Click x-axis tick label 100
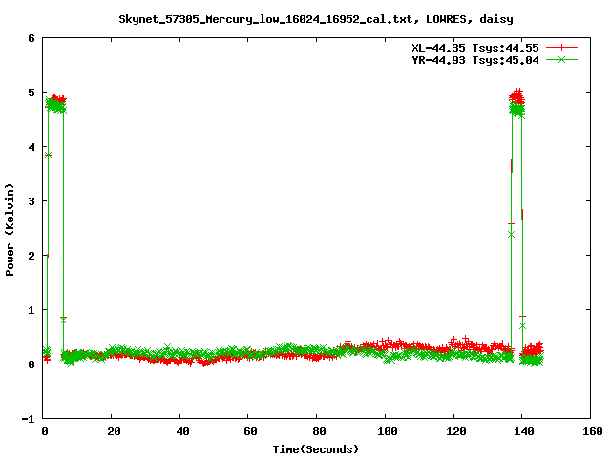611x458 pixels. 388,431
